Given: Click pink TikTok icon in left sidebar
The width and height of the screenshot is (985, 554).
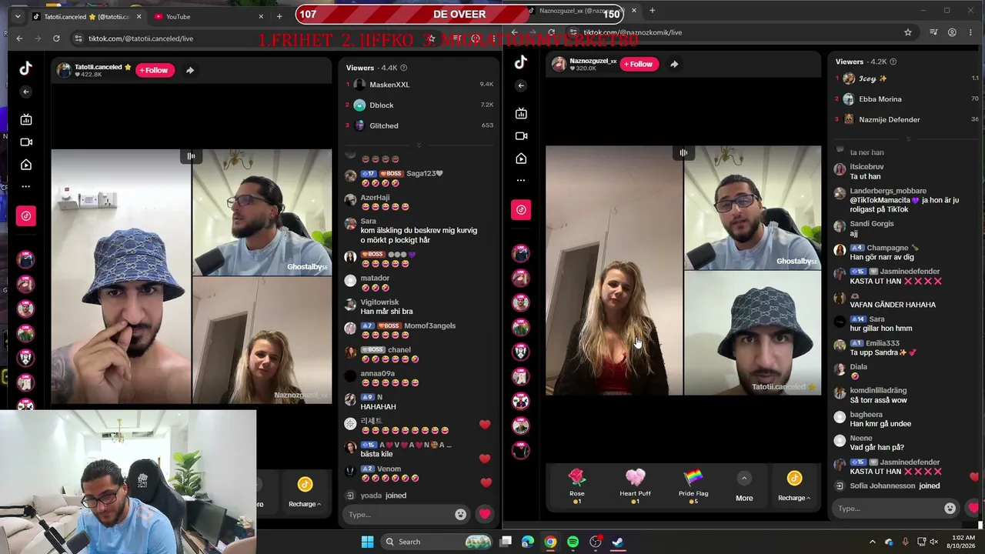Looking at the screenshot, I should tap(26, 216).
